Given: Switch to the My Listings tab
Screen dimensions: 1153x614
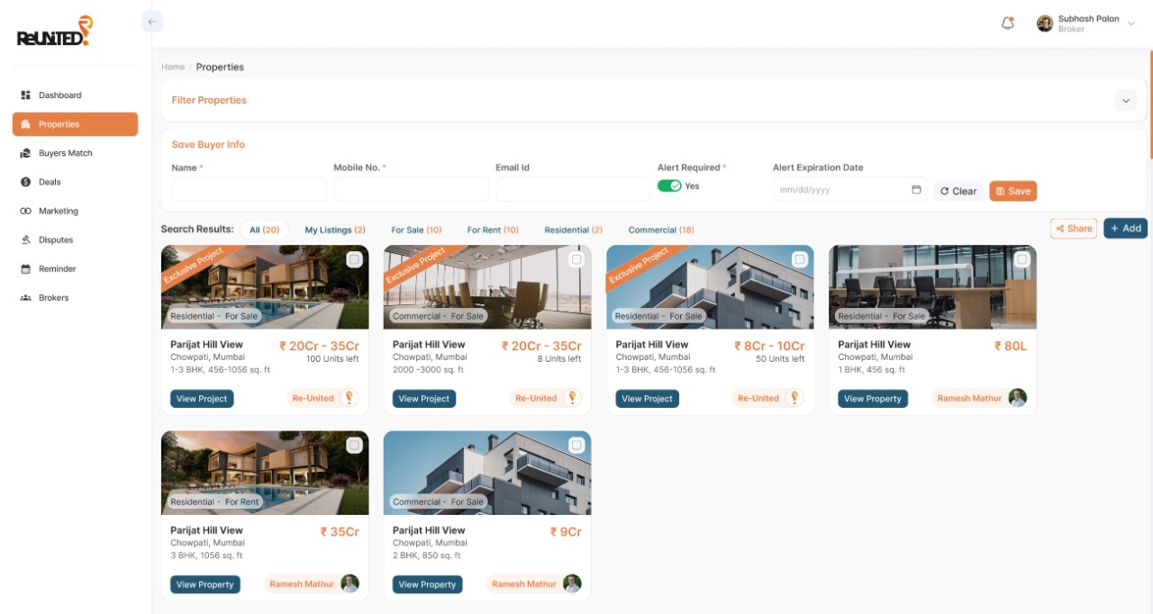Looking at the screenshot, I should click(334, 230).
